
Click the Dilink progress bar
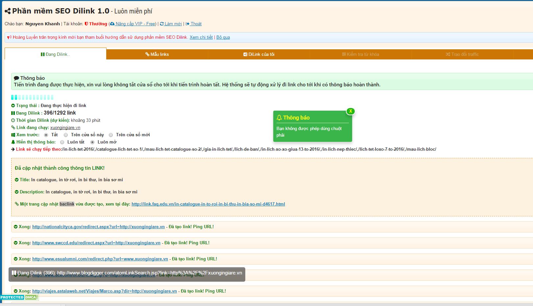(32, 98)
